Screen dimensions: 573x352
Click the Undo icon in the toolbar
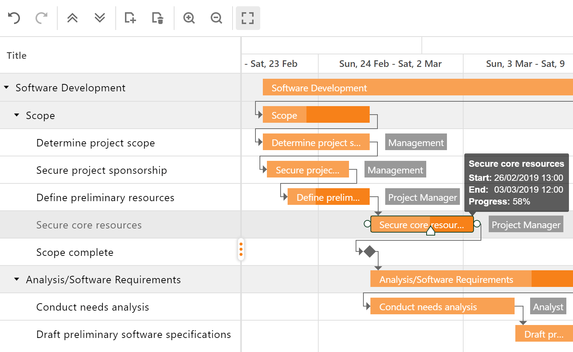tap(14, 18)
